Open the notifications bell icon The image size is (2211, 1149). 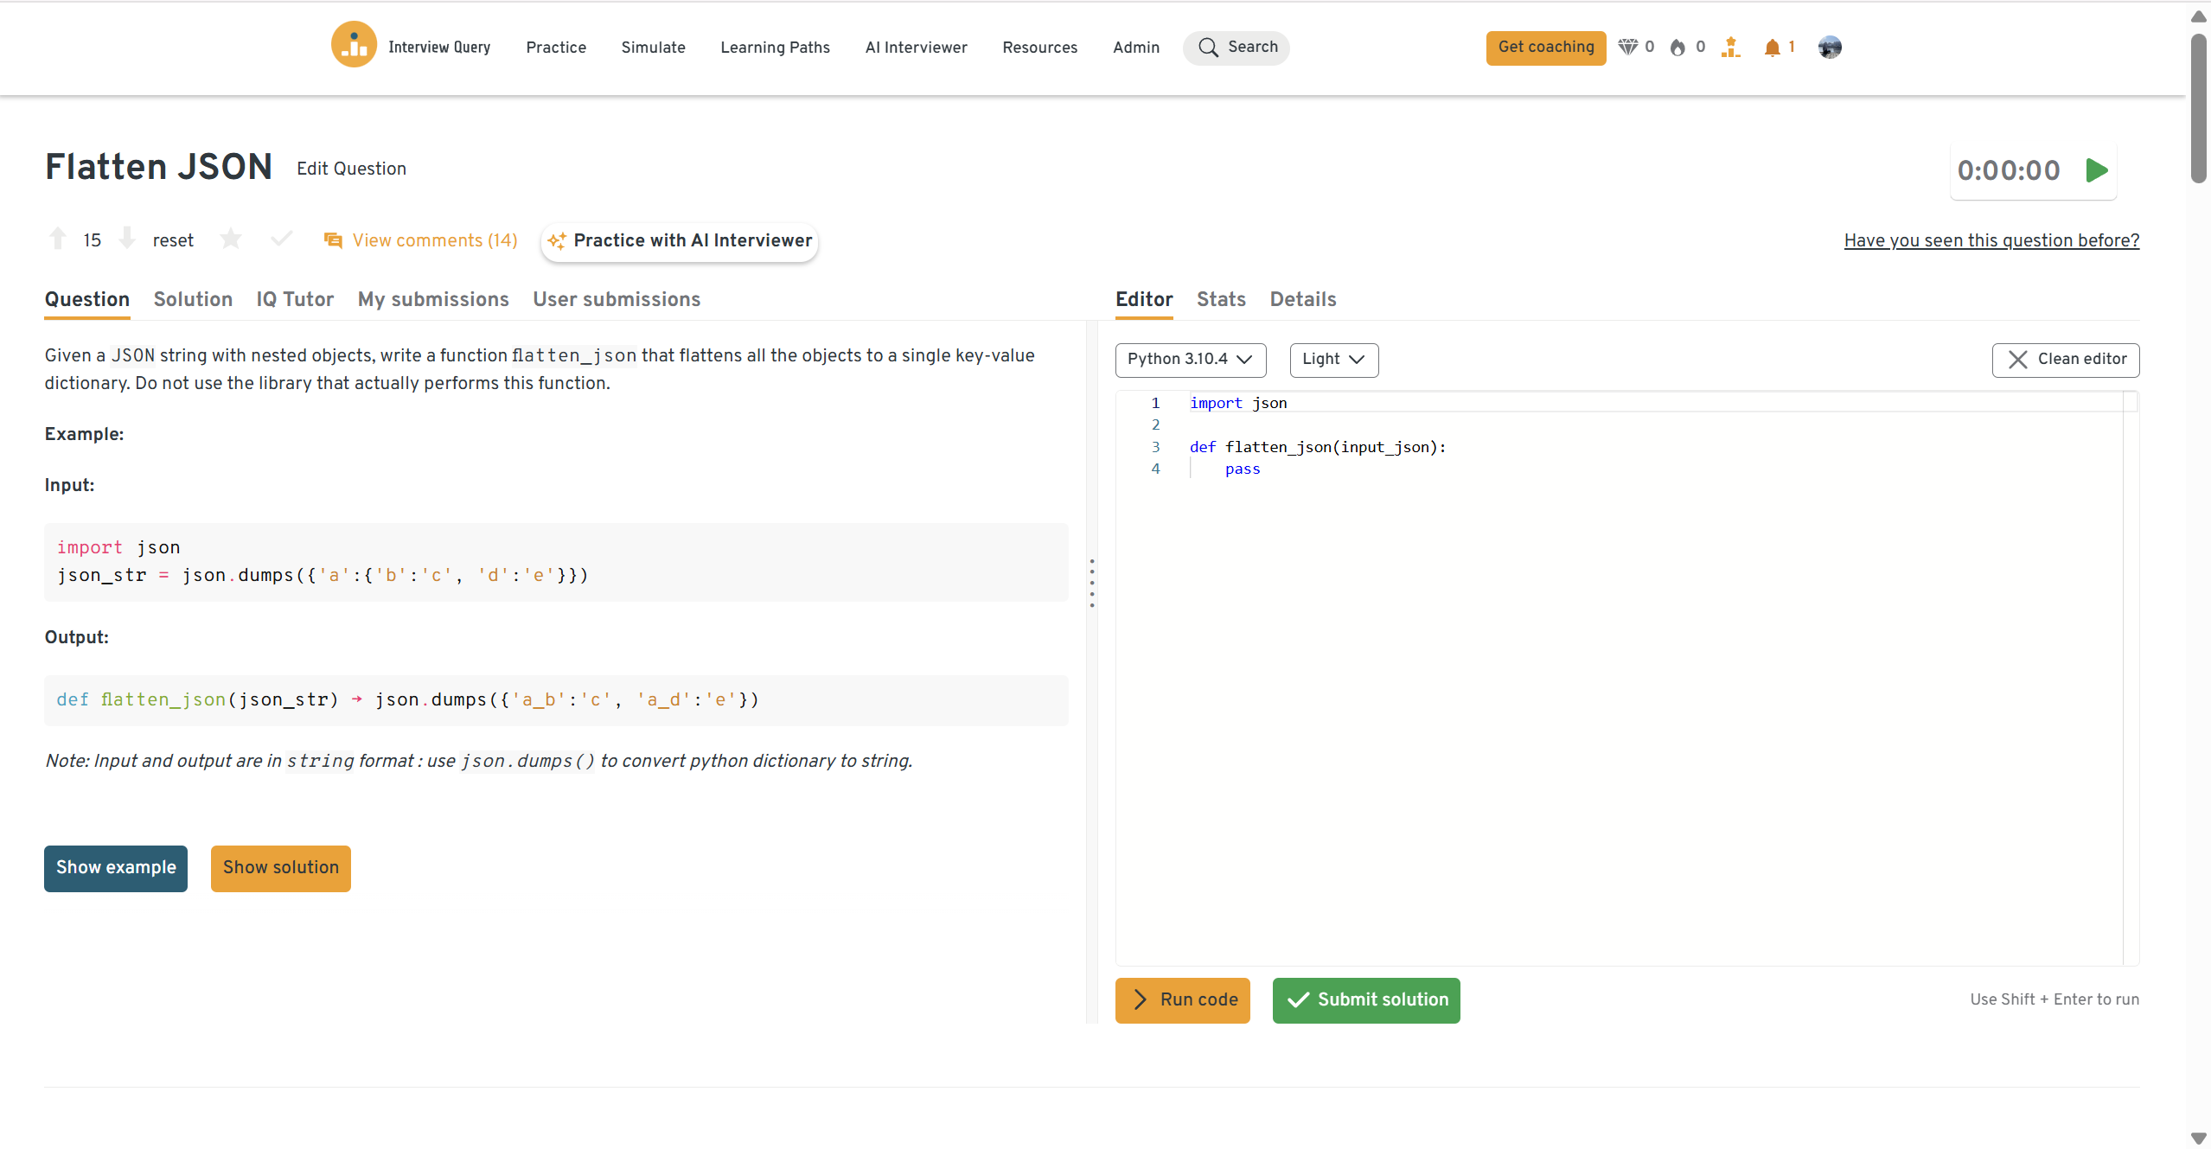1772,48
